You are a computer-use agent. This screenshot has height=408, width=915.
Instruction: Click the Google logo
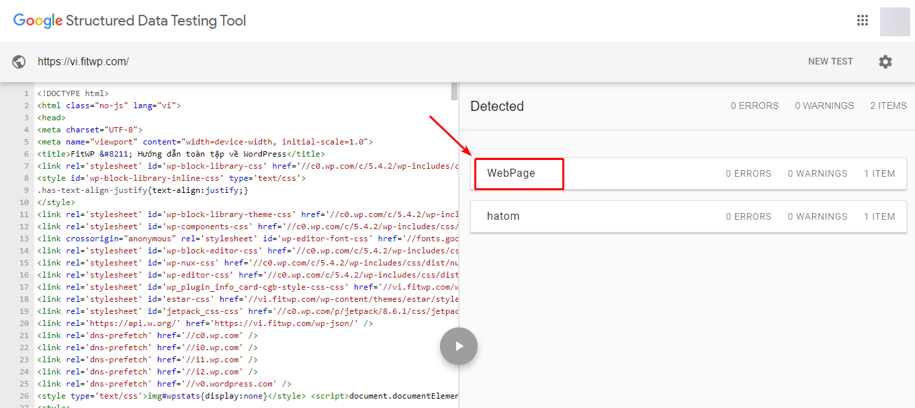38,20
